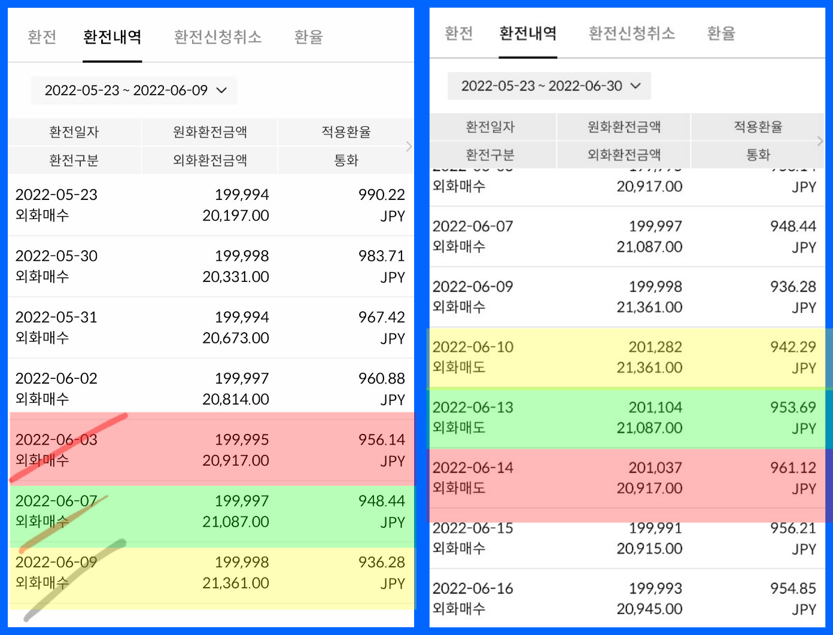The width and height of the screenshot is (833, 635).
Task: Click right chevron arrow on right table header
Action: (x=819, y=141)
